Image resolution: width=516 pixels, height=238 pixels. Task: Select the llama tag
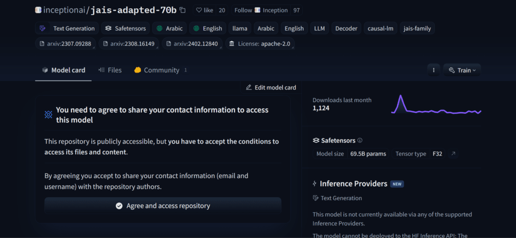pos(240,28)
